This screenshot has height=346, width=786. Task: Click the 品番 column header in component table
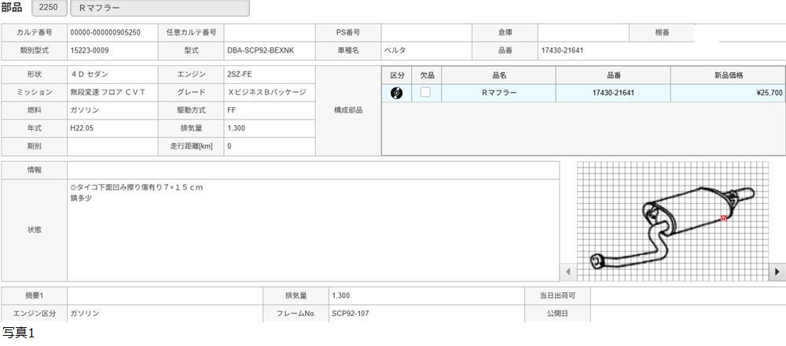pyautogui.click(x=613, y=75)
